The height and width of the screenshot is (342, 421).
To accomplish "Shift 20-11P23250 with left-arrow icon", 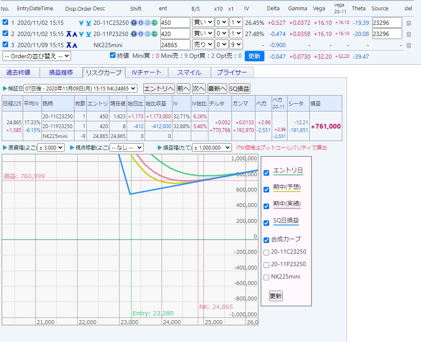I will tap(148, 34).
